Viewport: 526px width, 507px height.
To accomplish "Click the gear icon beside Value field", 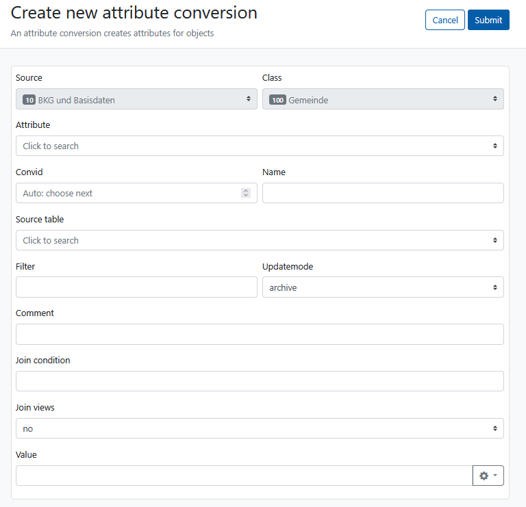I will tap(484, 476).
